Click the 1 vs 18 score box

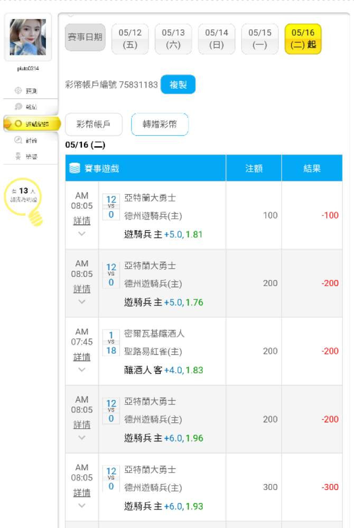(x=111, y=342)
